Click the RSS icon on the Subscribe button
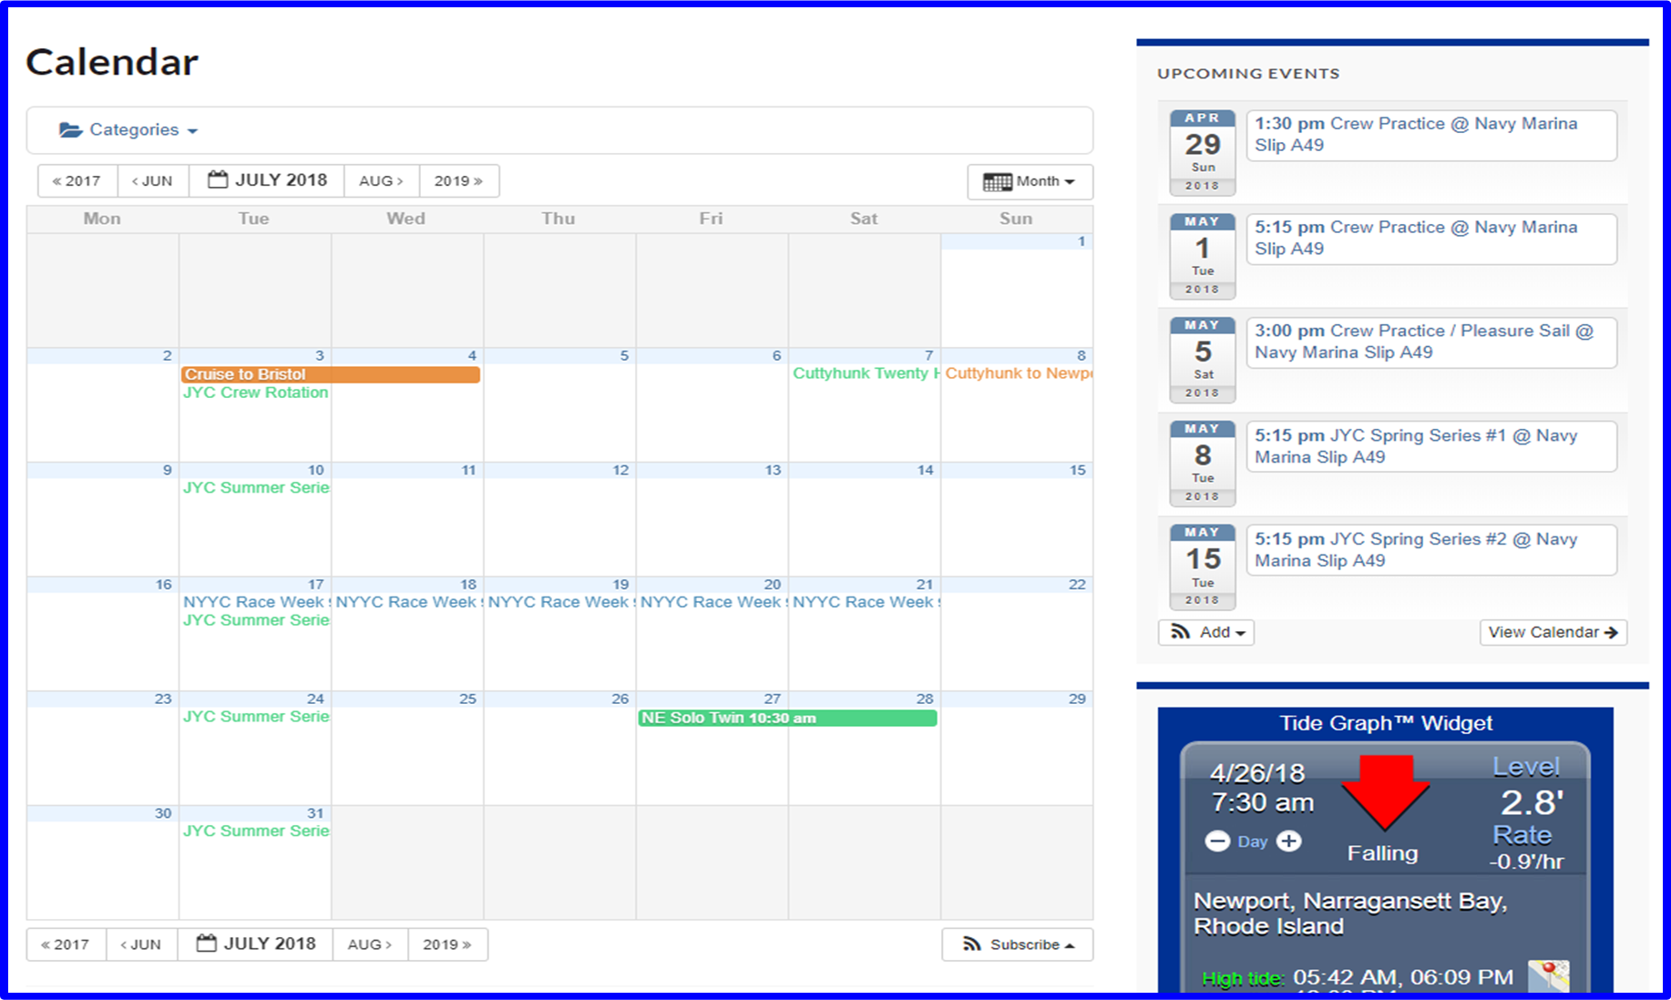The height and width of the screenshot is (1000, 1671). pyautogui.click(x=971, y=944)
